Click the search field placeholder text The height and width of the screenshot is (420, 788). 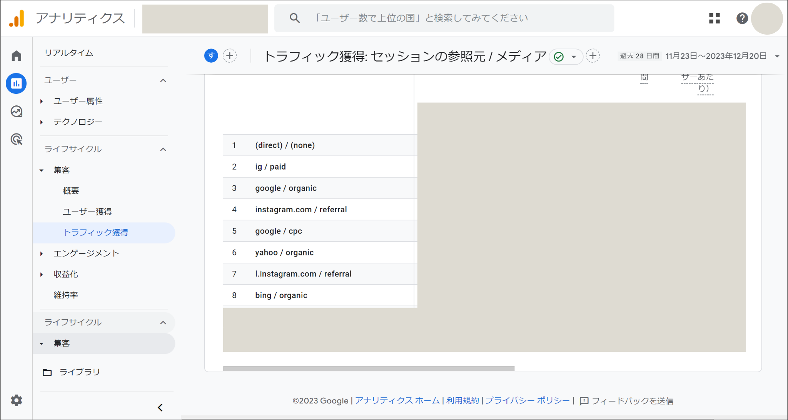click(421, 18)
